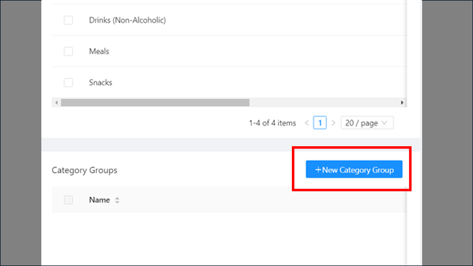Select page 1 in pagination
The height and width of the screenshot is (266, 473).
320,123
